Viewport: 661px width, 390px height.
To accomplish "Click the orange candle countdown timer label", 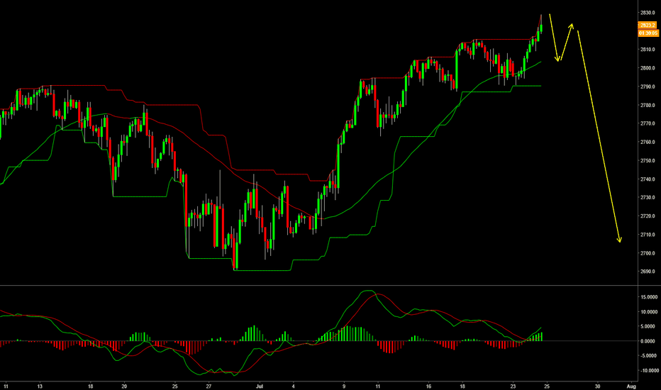I will (648, 33).
